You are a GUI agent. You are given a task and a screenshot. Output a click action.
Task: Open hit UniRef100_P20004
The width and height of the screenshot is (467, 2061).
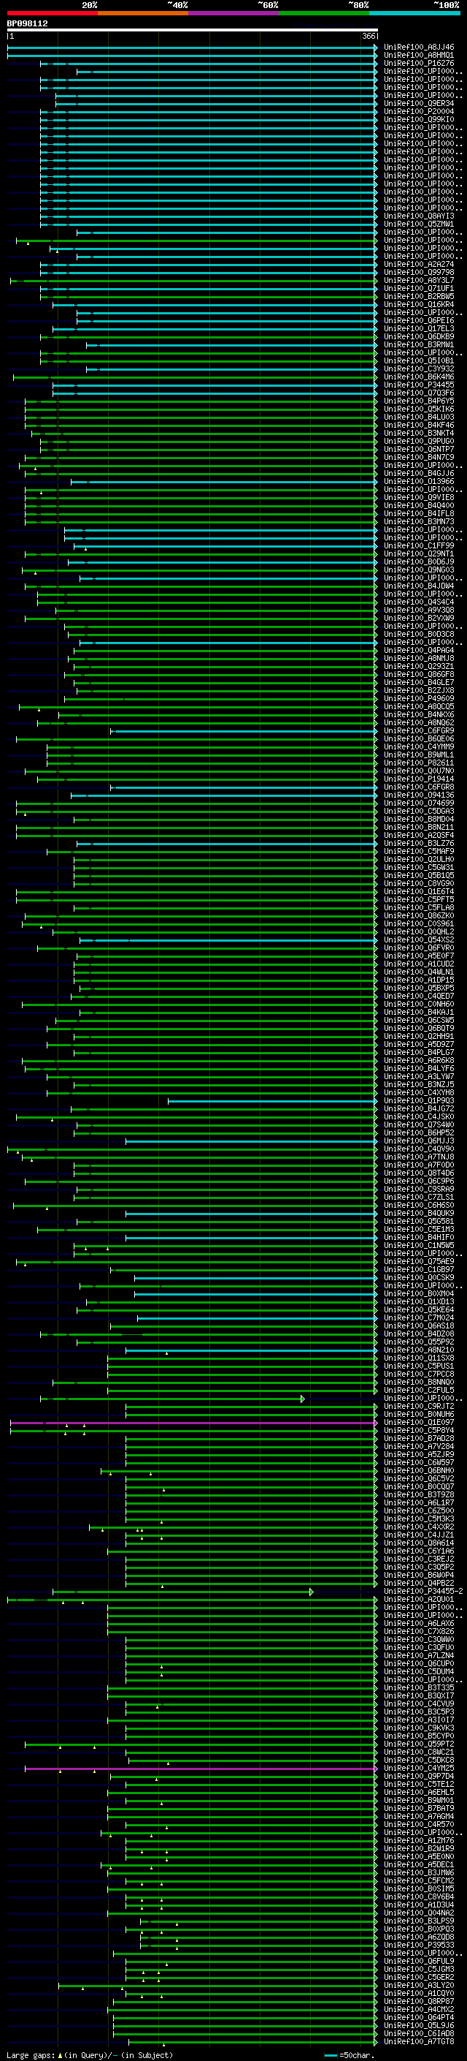click(x=418, y=111)
